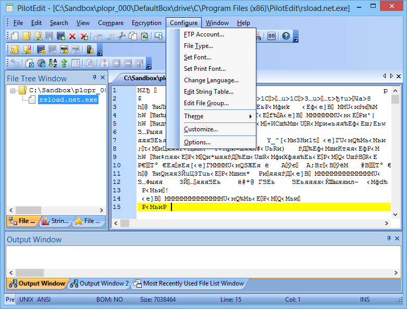Click the Undo arrow icon
The width and height of the screenshot is (407, 309).
coord(98,36)
